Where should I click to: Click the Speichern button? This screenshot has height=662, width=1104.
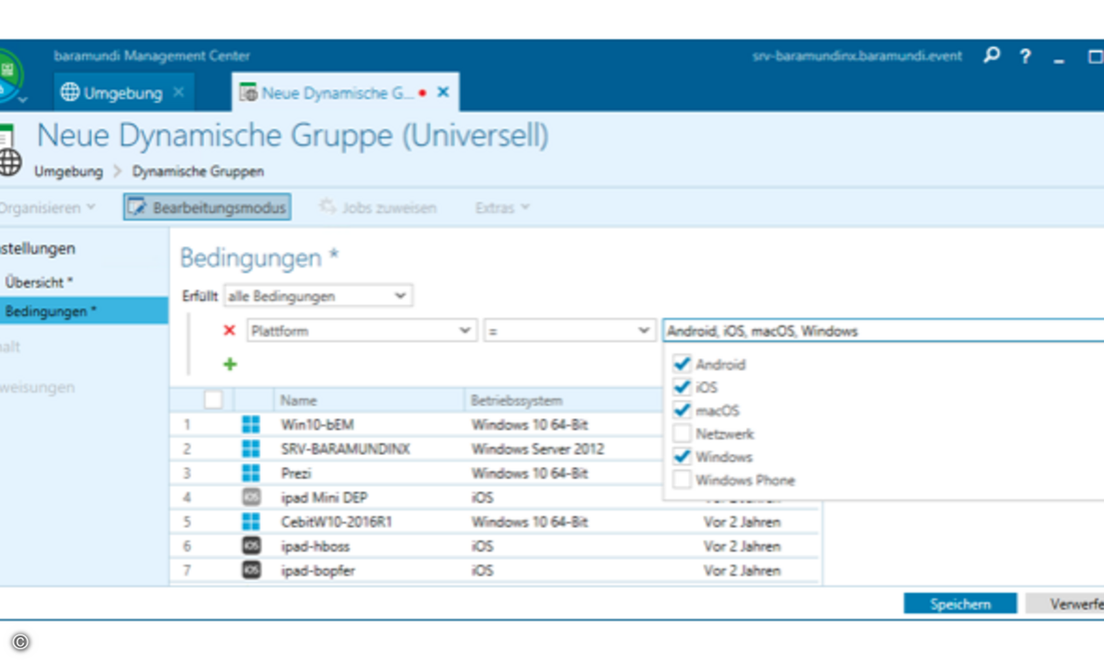tap(960, 604)
